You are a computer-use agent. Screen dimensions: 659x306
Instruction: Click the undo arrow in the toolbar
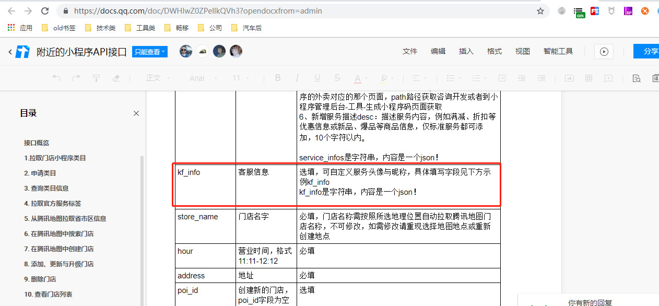(x=56, y=78)
